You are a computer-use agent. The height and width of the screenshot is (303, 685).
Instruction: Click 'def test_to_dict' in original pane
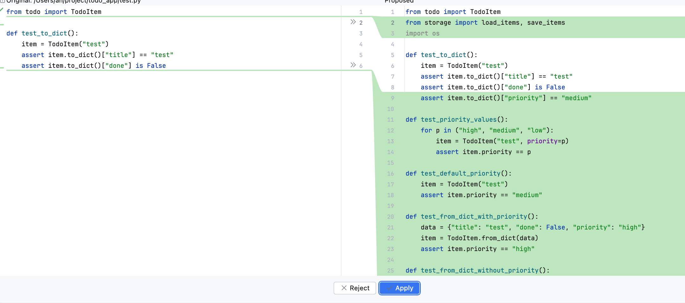[42, 33]
